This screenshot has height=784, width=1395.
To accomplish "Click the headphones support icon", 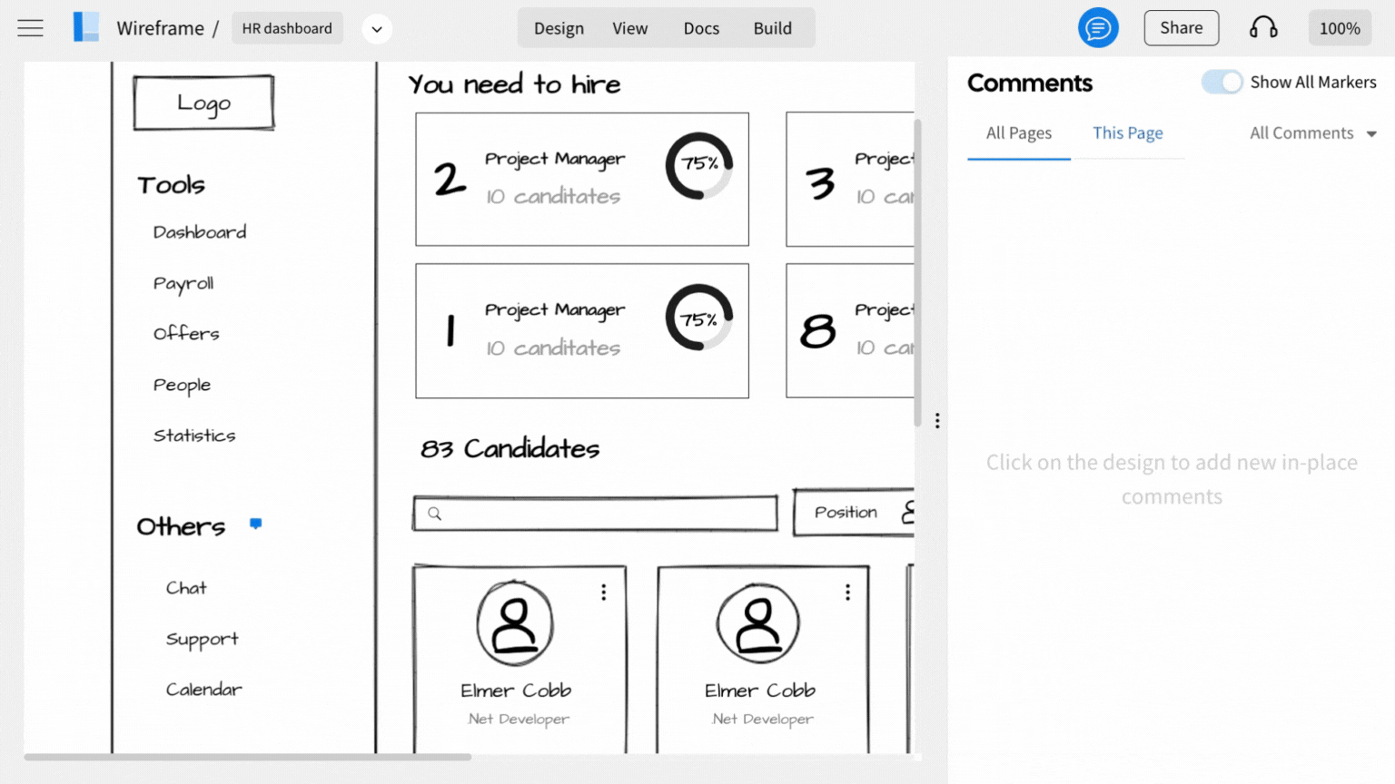I will (1262, 28).
